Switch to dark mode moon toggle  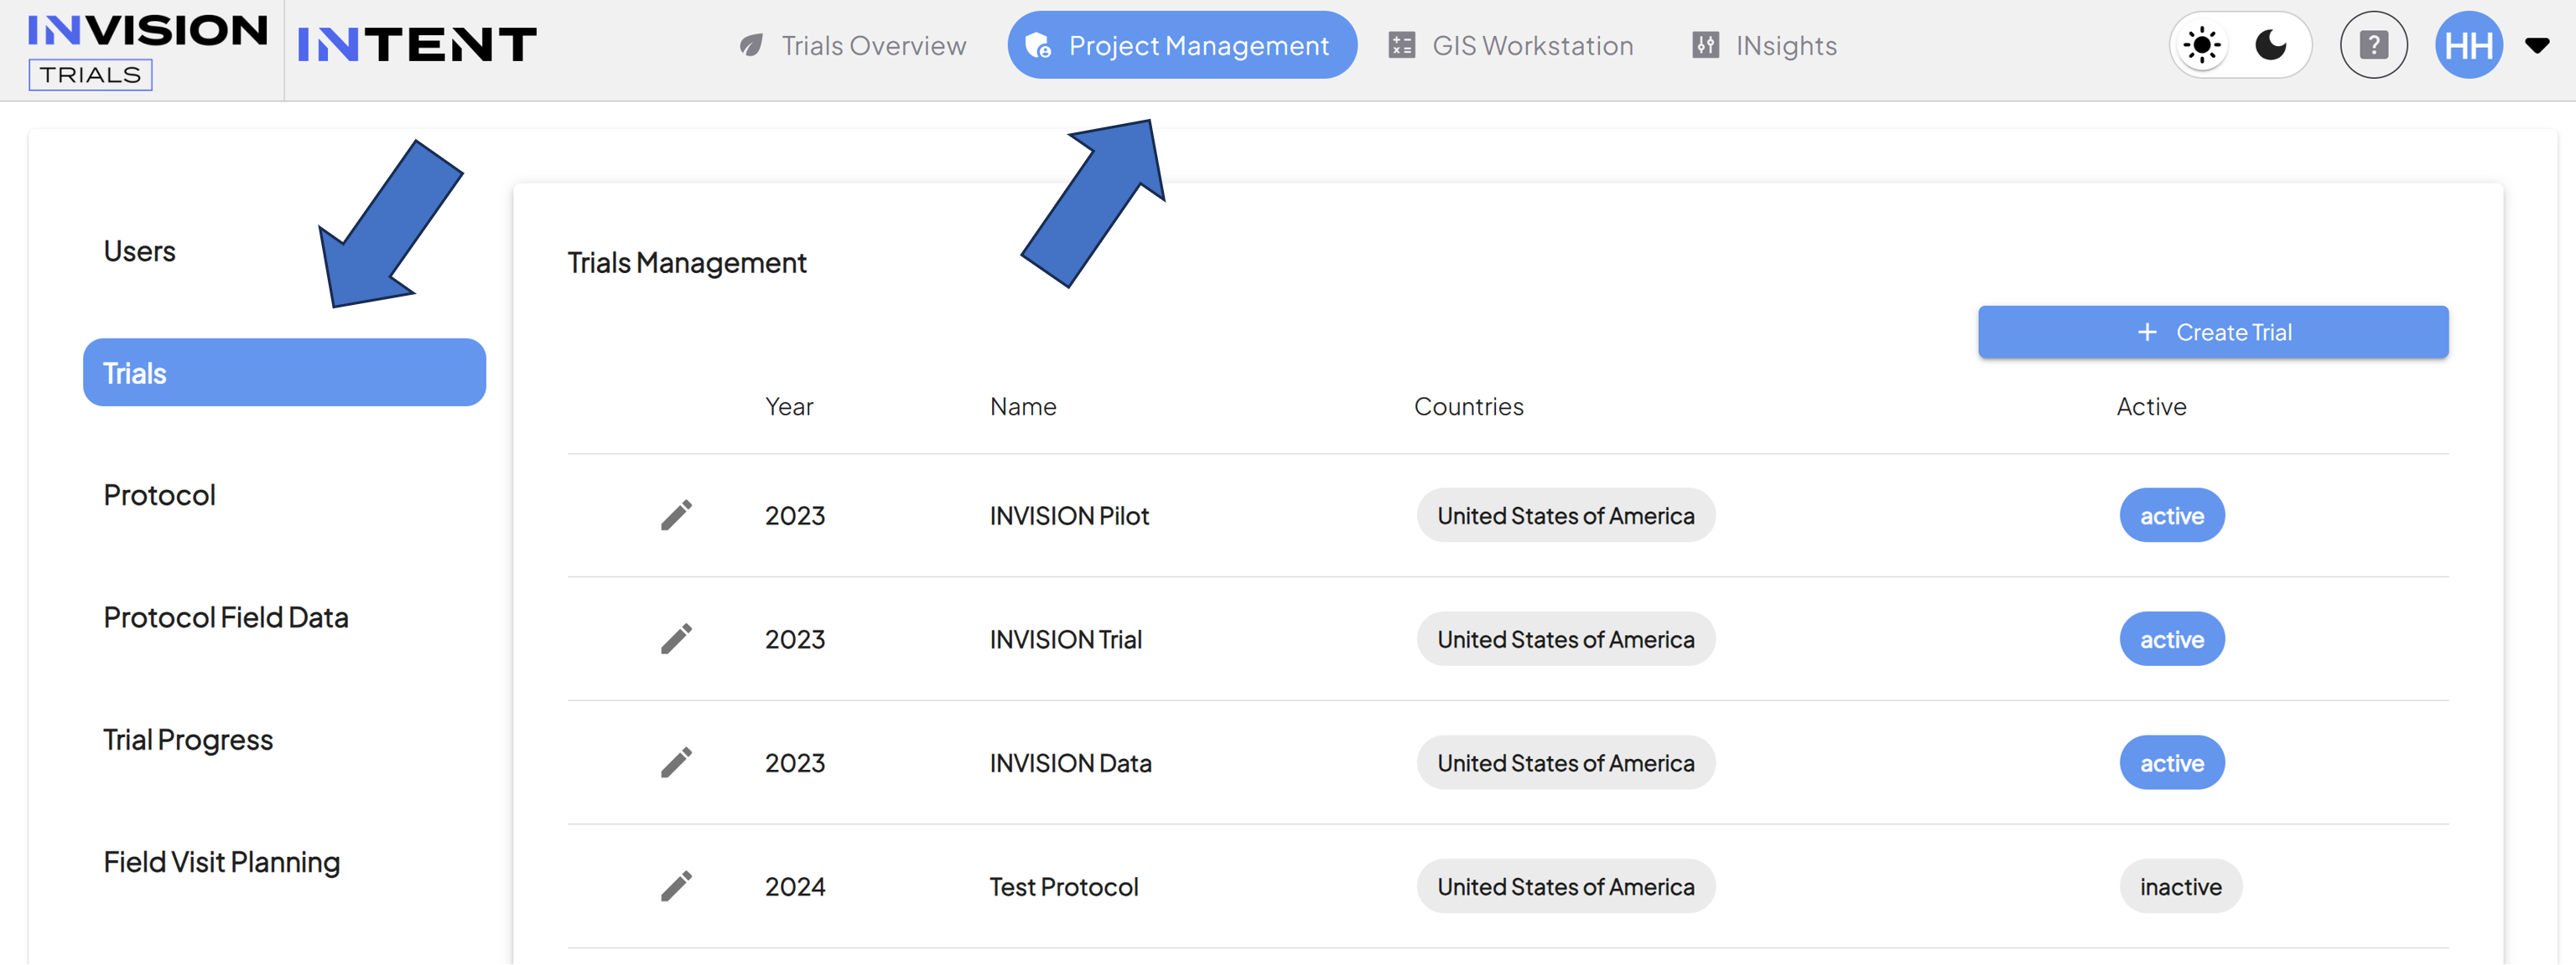point(2271,45)
